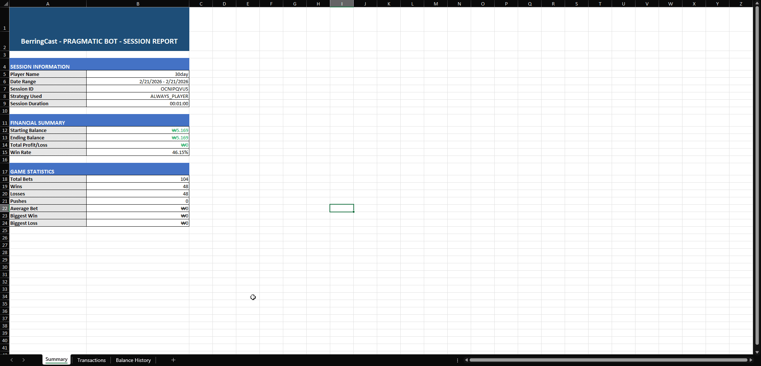The image size is (761, 366).
Task: Select row 22 header
Action: [x=4, y=208]
